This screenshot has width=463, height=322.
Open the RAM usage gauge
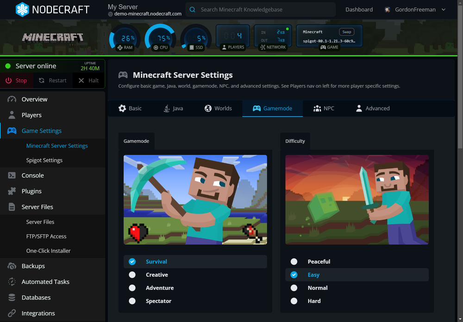pyautogui.click(x=125, y=38)
